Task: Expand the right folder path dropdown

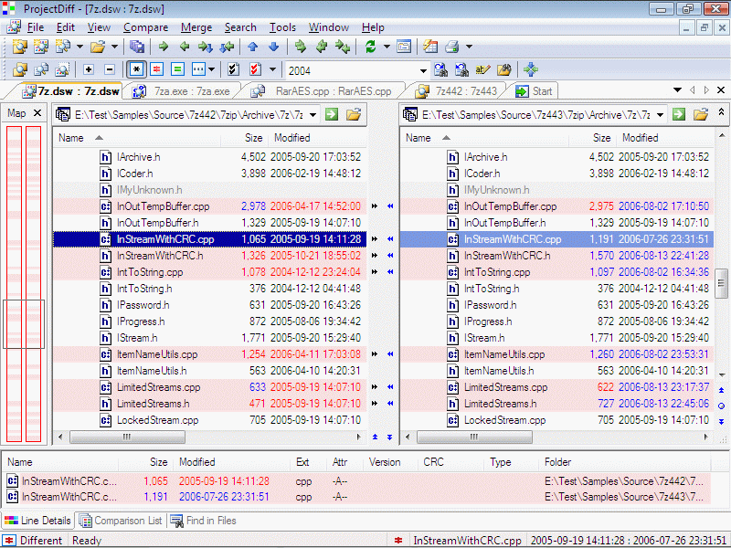Action: click(x=660, y=114)
